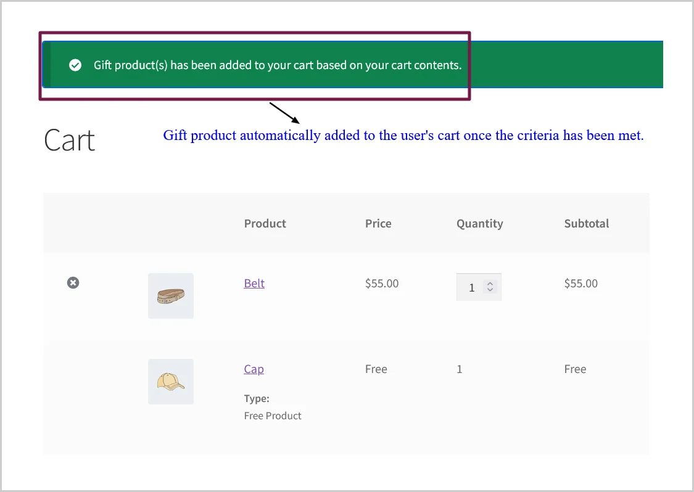Open the Belt product link
This screenshot has width=694, height=492.
click(254, 283)
